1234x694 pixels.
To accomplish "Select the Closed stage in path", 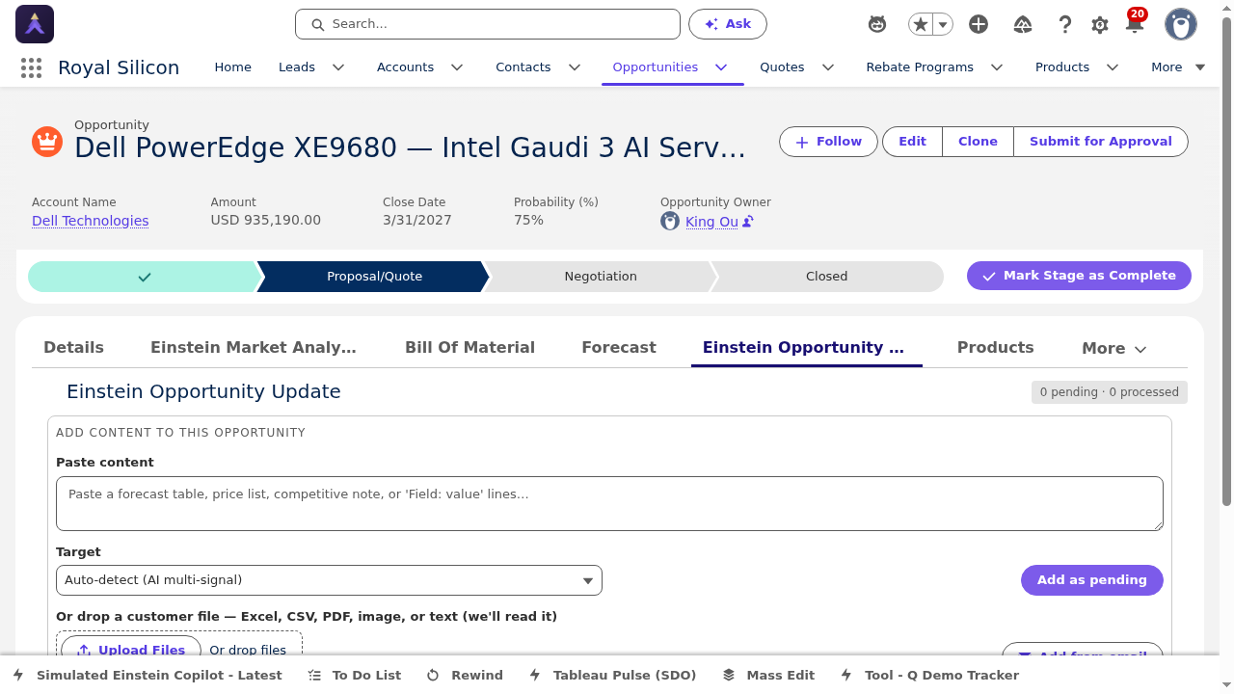I will 826,277.
